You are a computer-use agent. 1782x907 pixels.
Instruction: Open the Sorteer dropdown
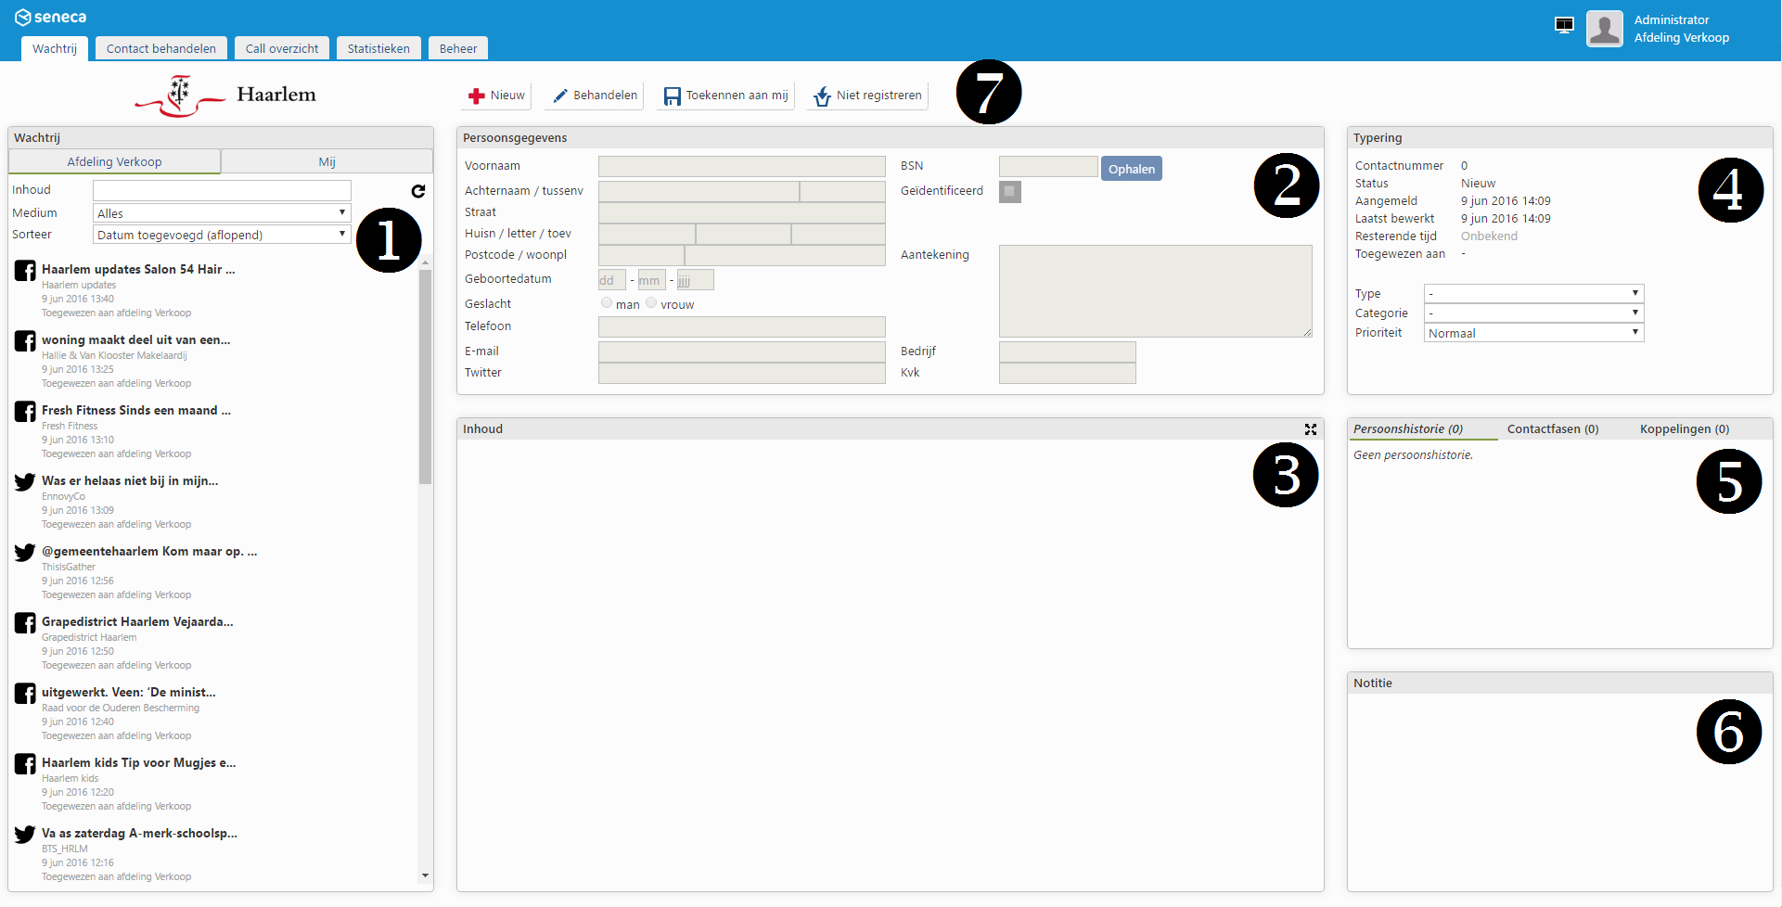[222, 235]
